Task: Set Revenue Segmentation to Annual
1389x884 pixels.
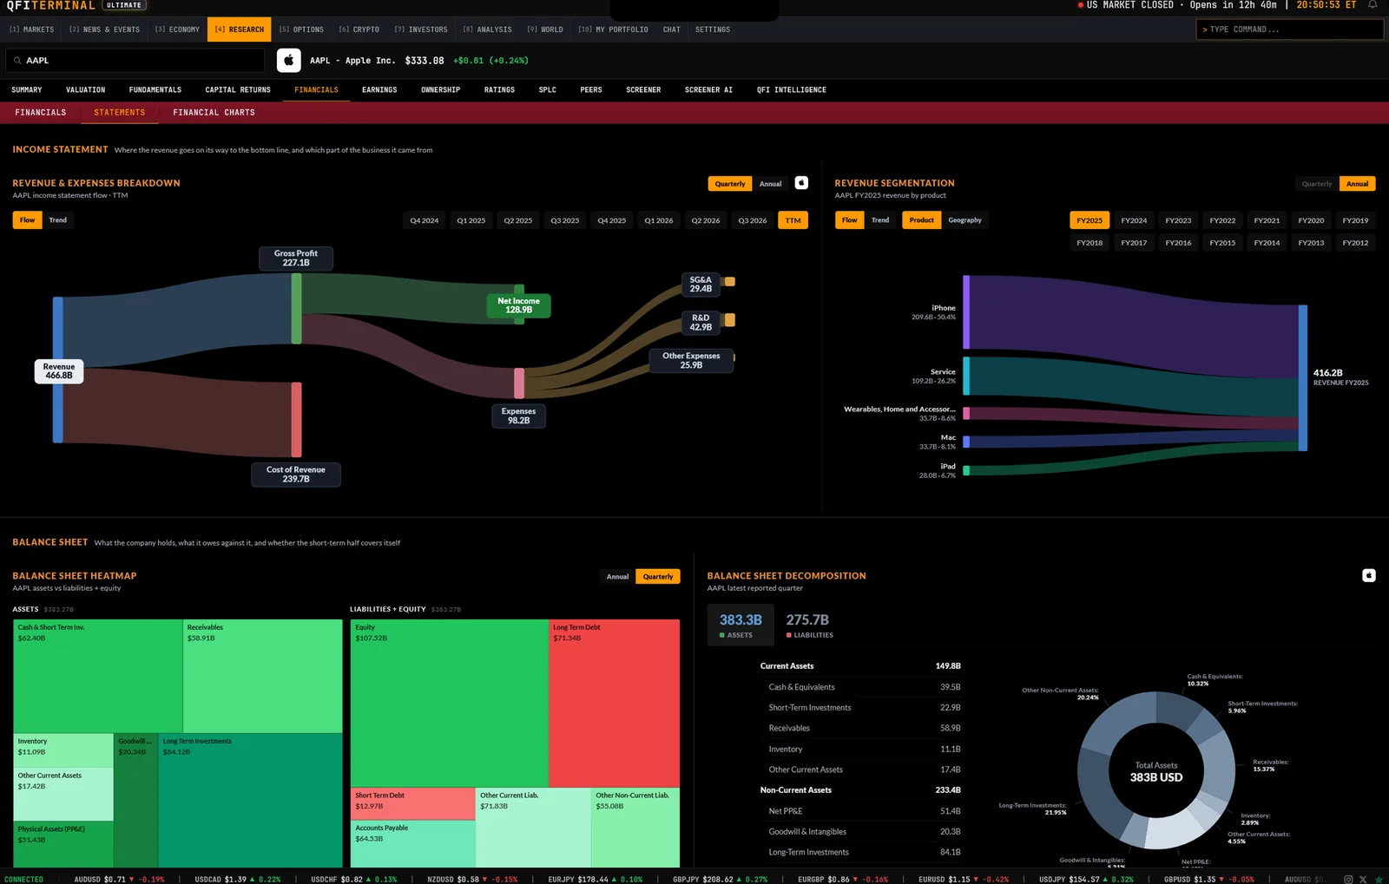Action: (x=1358, y=184)
